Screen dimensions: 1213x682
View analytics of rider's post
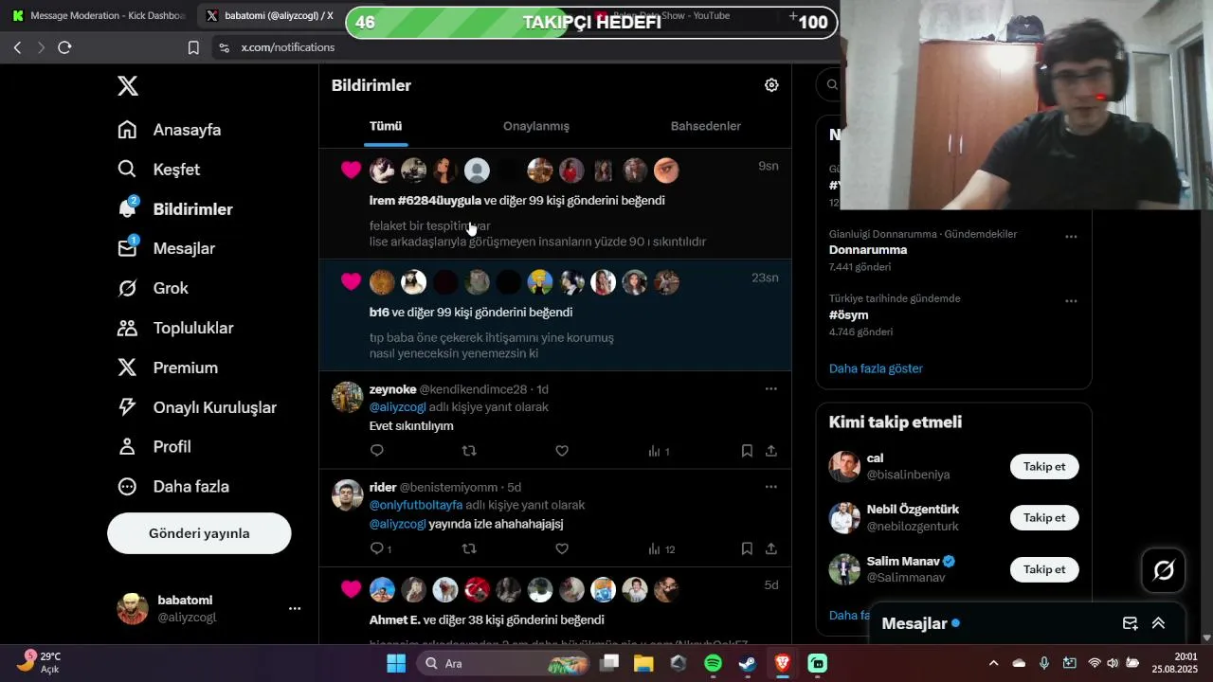[661, 549]
